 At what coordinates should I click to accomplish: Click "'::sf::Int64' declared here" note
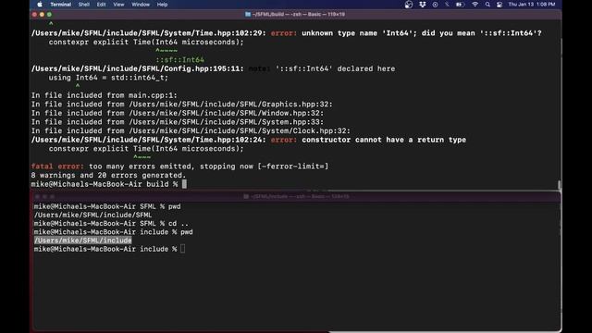point(335,68)
